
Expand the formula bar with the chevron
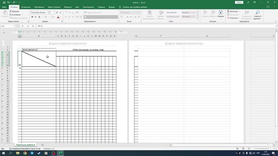(276, 26)
